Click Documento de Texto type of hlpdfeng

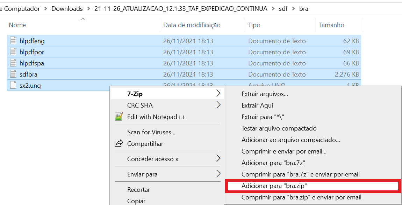click(277, 41)
